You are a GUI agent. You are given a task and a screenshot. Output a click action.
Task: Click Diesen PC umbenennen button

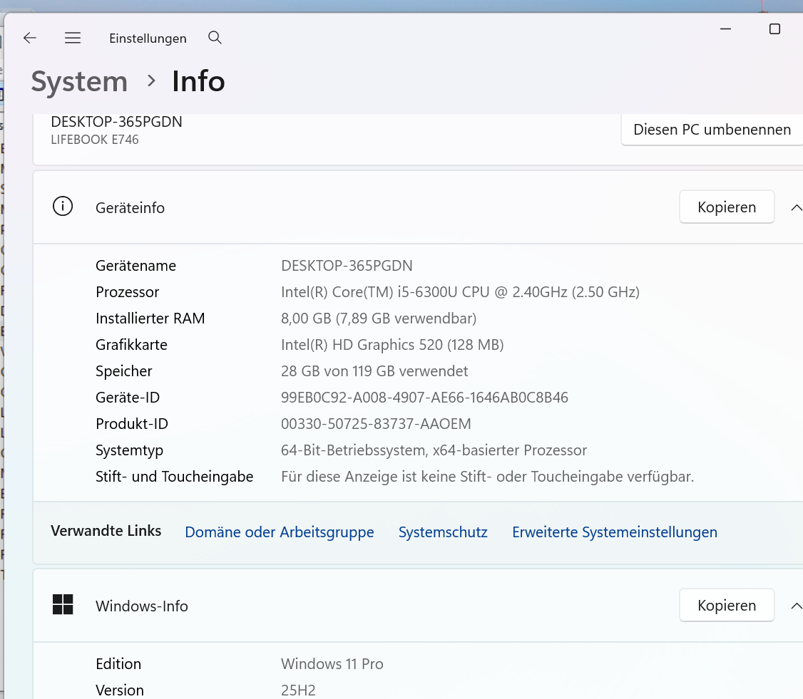(x=712, y=130)
